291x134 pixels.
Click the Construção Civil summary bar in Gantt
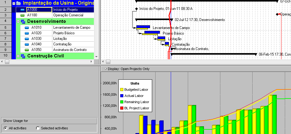point(214,54)
